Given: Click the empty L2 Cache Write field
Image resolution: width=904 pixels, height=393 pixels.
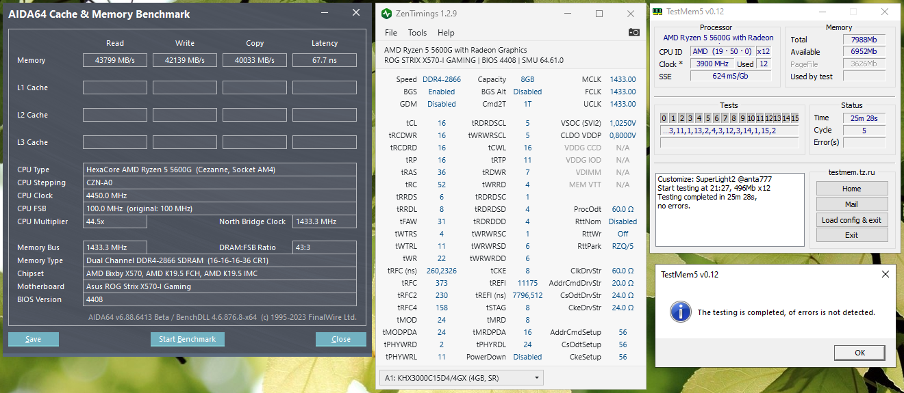Looking at the screenshot, I should 185,115.
